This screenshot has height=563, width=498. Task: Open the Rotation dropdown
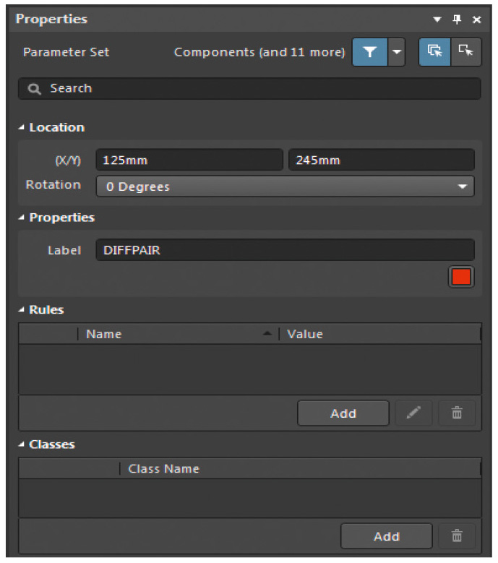[285, 186]
